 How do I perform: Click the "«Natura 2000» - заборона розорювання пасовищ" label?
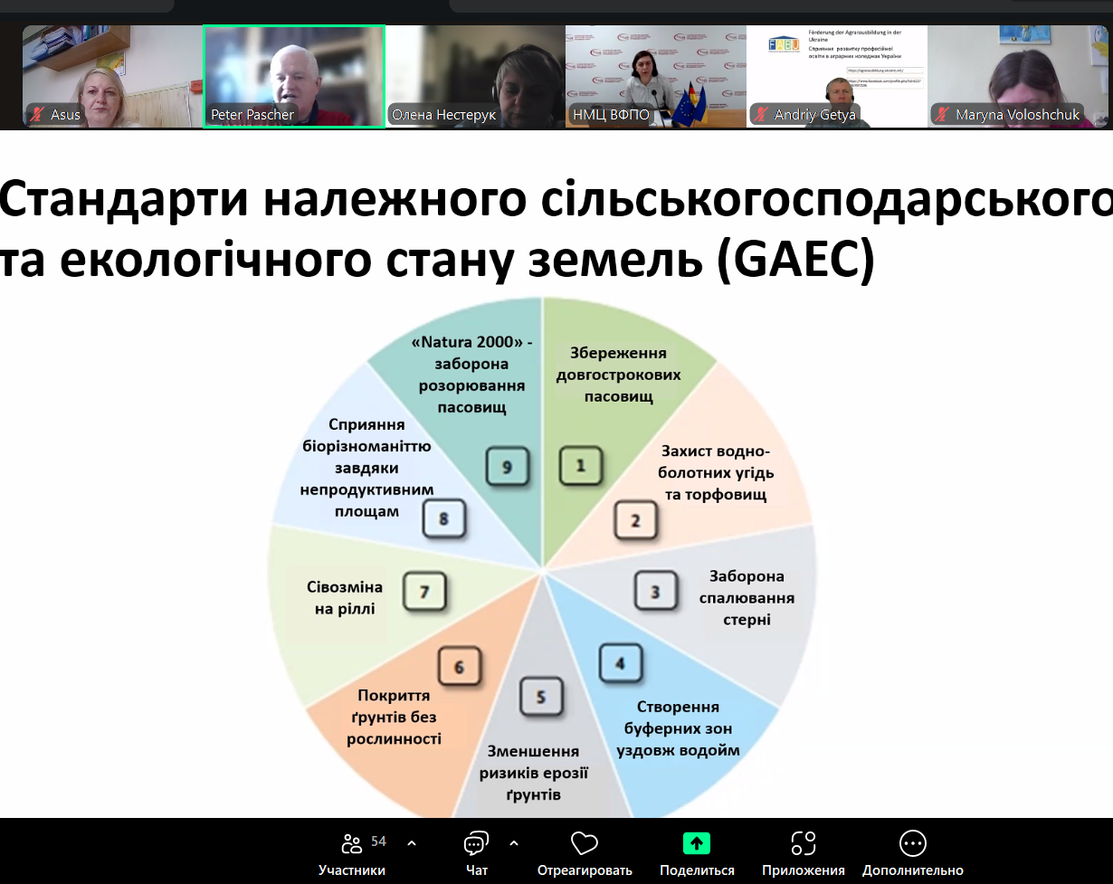[x=471, y=375]
